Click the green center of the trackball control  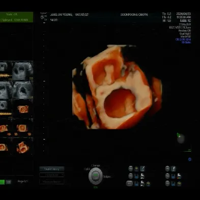[96, 176]
